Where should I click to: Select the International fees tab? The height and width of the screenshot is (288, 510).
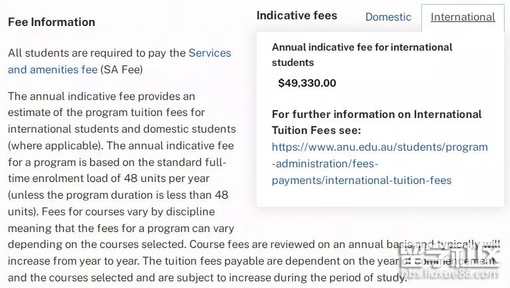463,17
